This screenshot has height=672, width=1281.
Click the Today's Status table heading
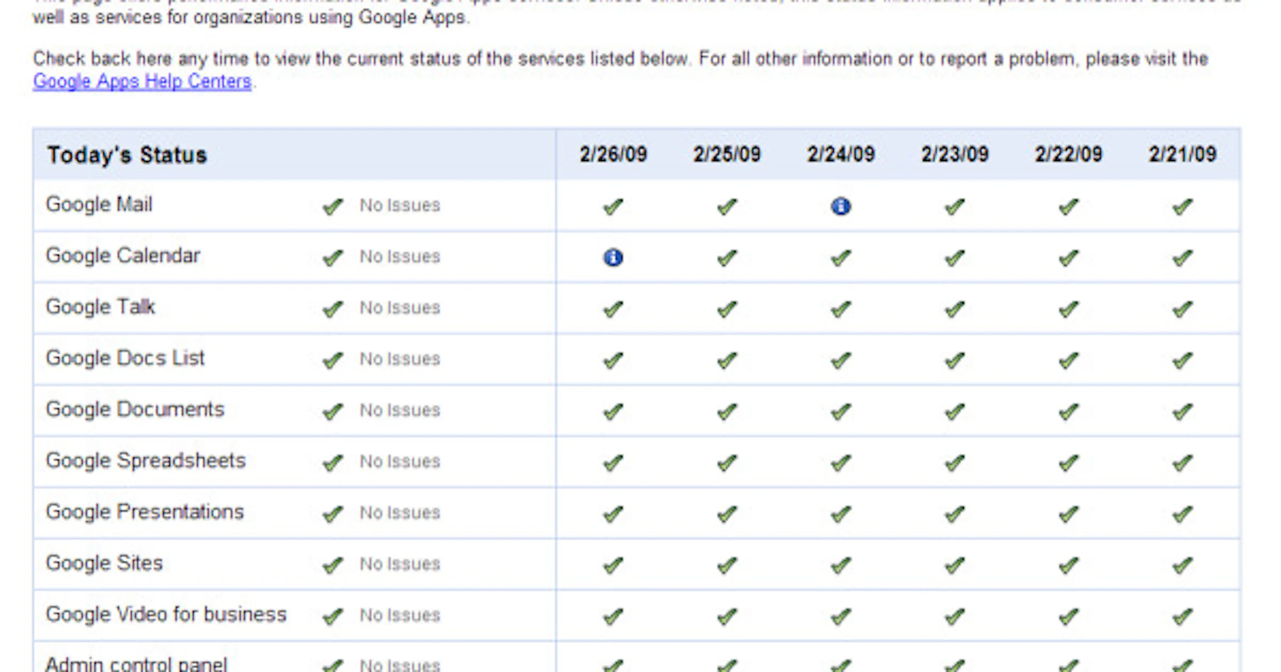[x=127, y=155]
